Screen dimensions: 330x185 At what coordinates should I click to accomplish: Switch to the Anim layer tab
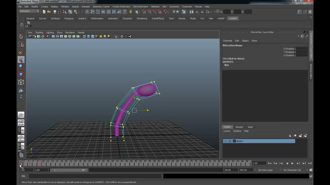[x=250, y=127]
